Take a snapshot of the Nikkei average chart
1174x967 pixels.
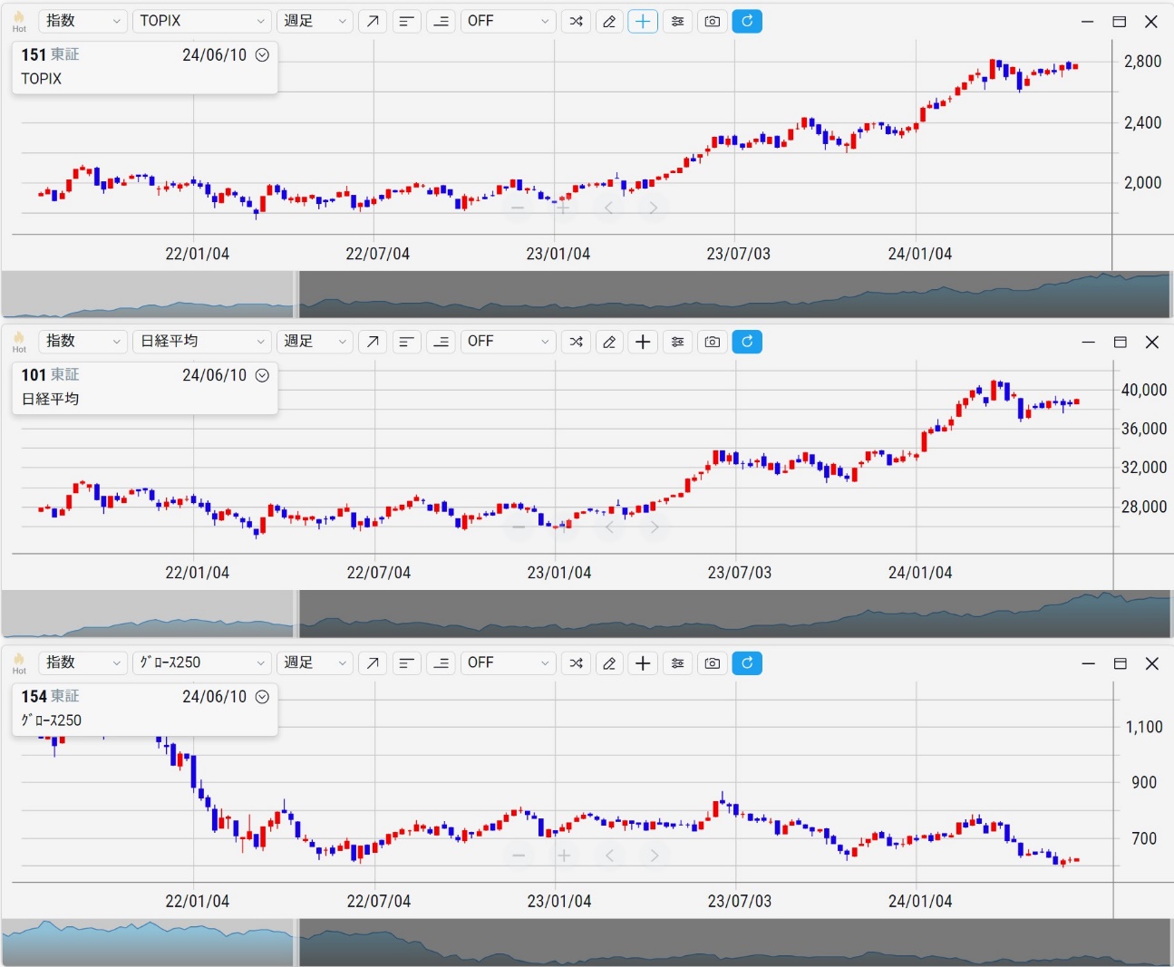[713, 342]
